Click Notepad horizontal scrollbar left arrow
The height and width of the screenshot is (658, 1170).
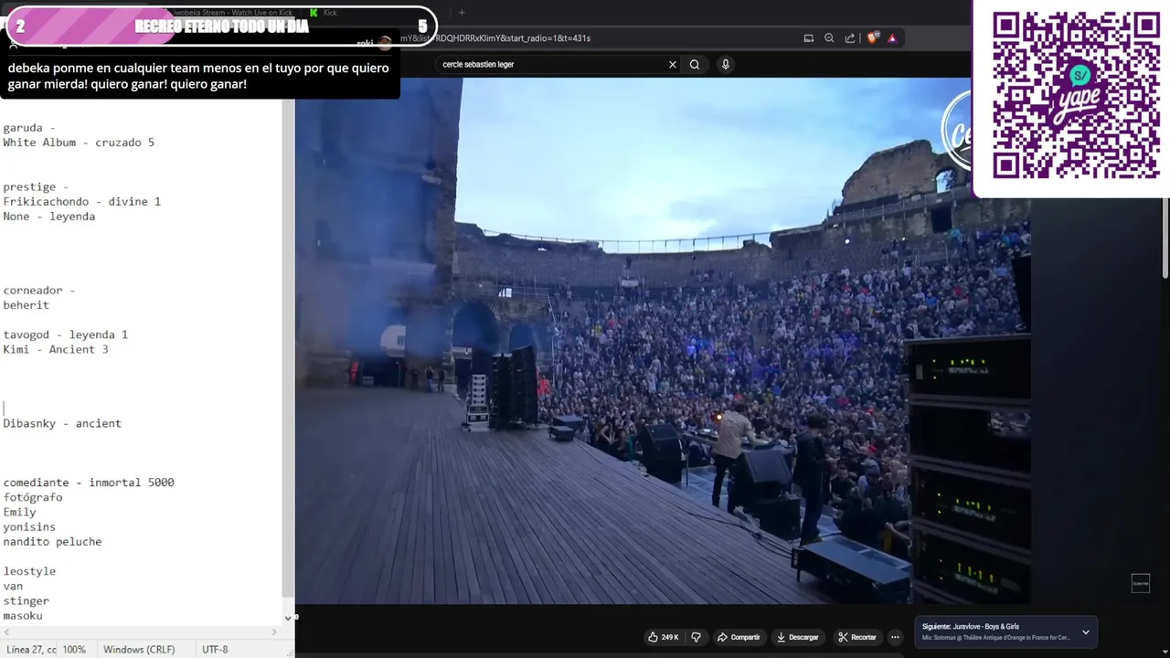5,631
